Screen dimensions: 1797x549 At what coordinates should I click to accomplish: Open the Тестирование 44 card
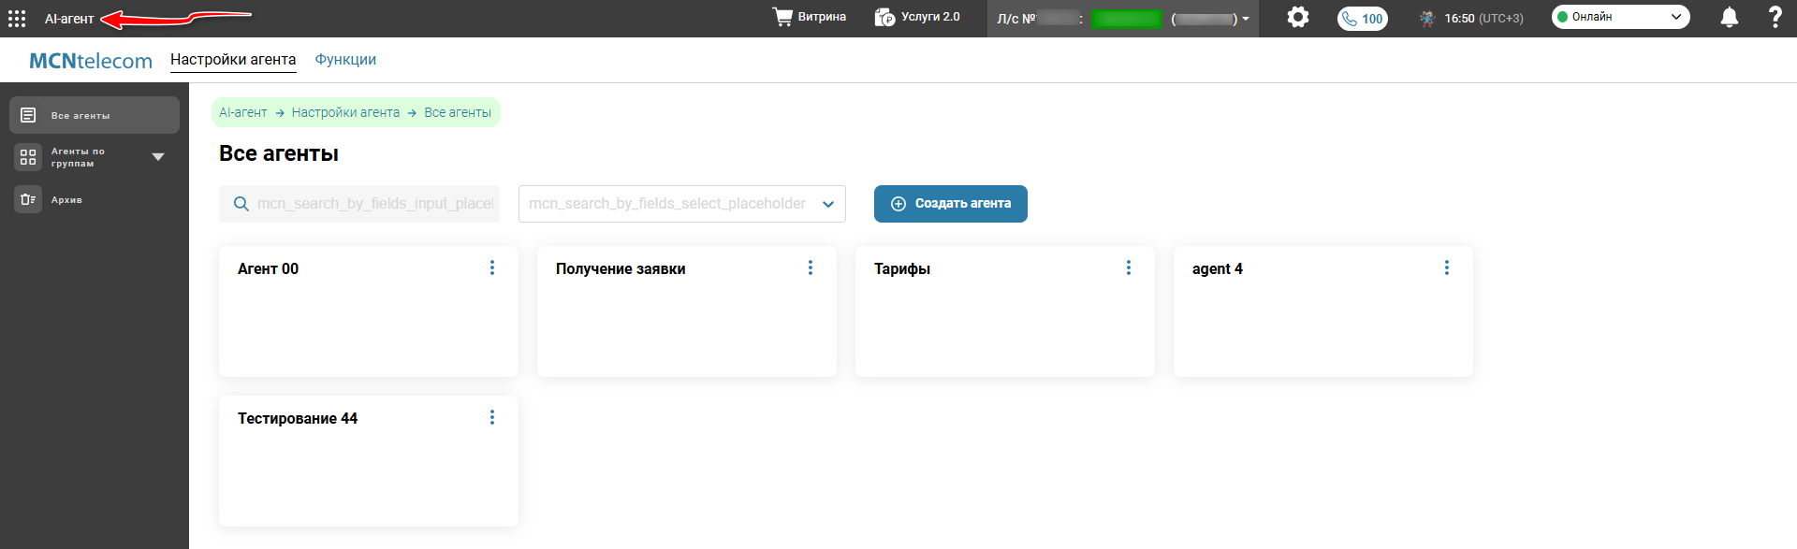tap(369, 461)
